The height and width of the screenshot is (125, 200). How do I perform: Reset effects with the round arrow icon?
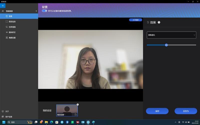pos(159,22)
